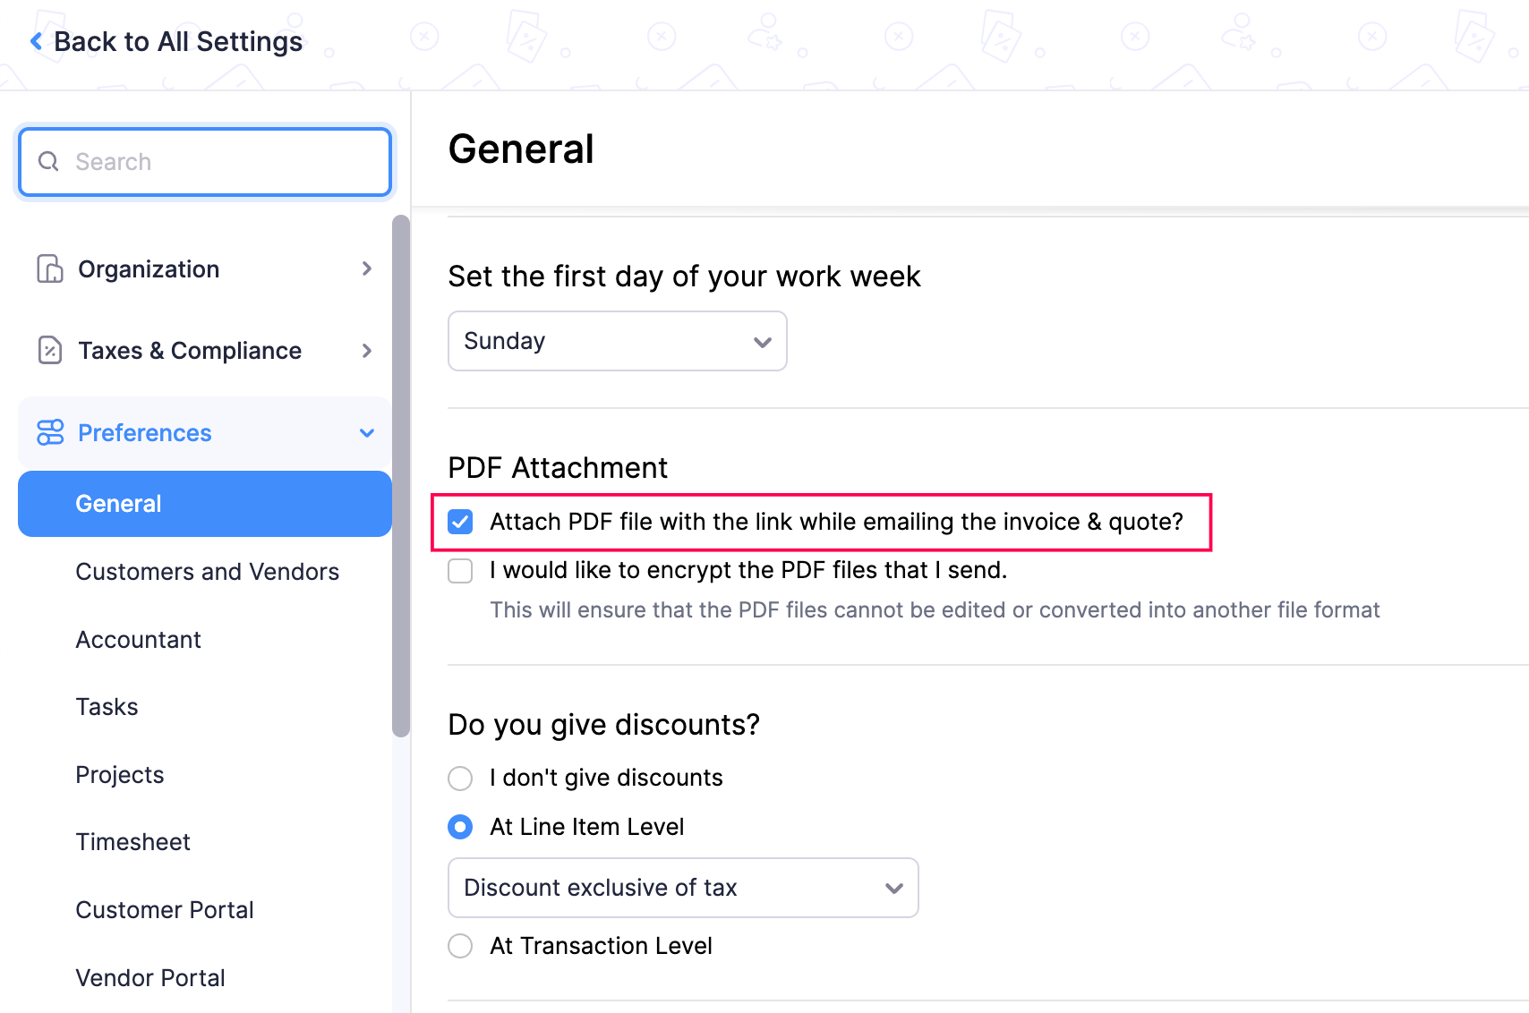Viewport: 1529px width, 1013px height.
Task: Click the Taxes & Compliance icon
Action: click(49, 350)
